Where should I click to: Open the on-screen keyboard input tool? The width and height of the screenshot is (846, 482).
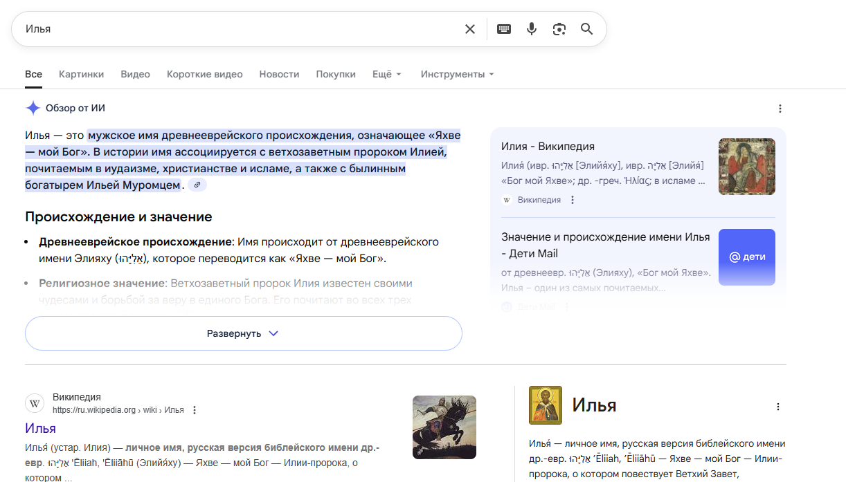tap(504, 29)
